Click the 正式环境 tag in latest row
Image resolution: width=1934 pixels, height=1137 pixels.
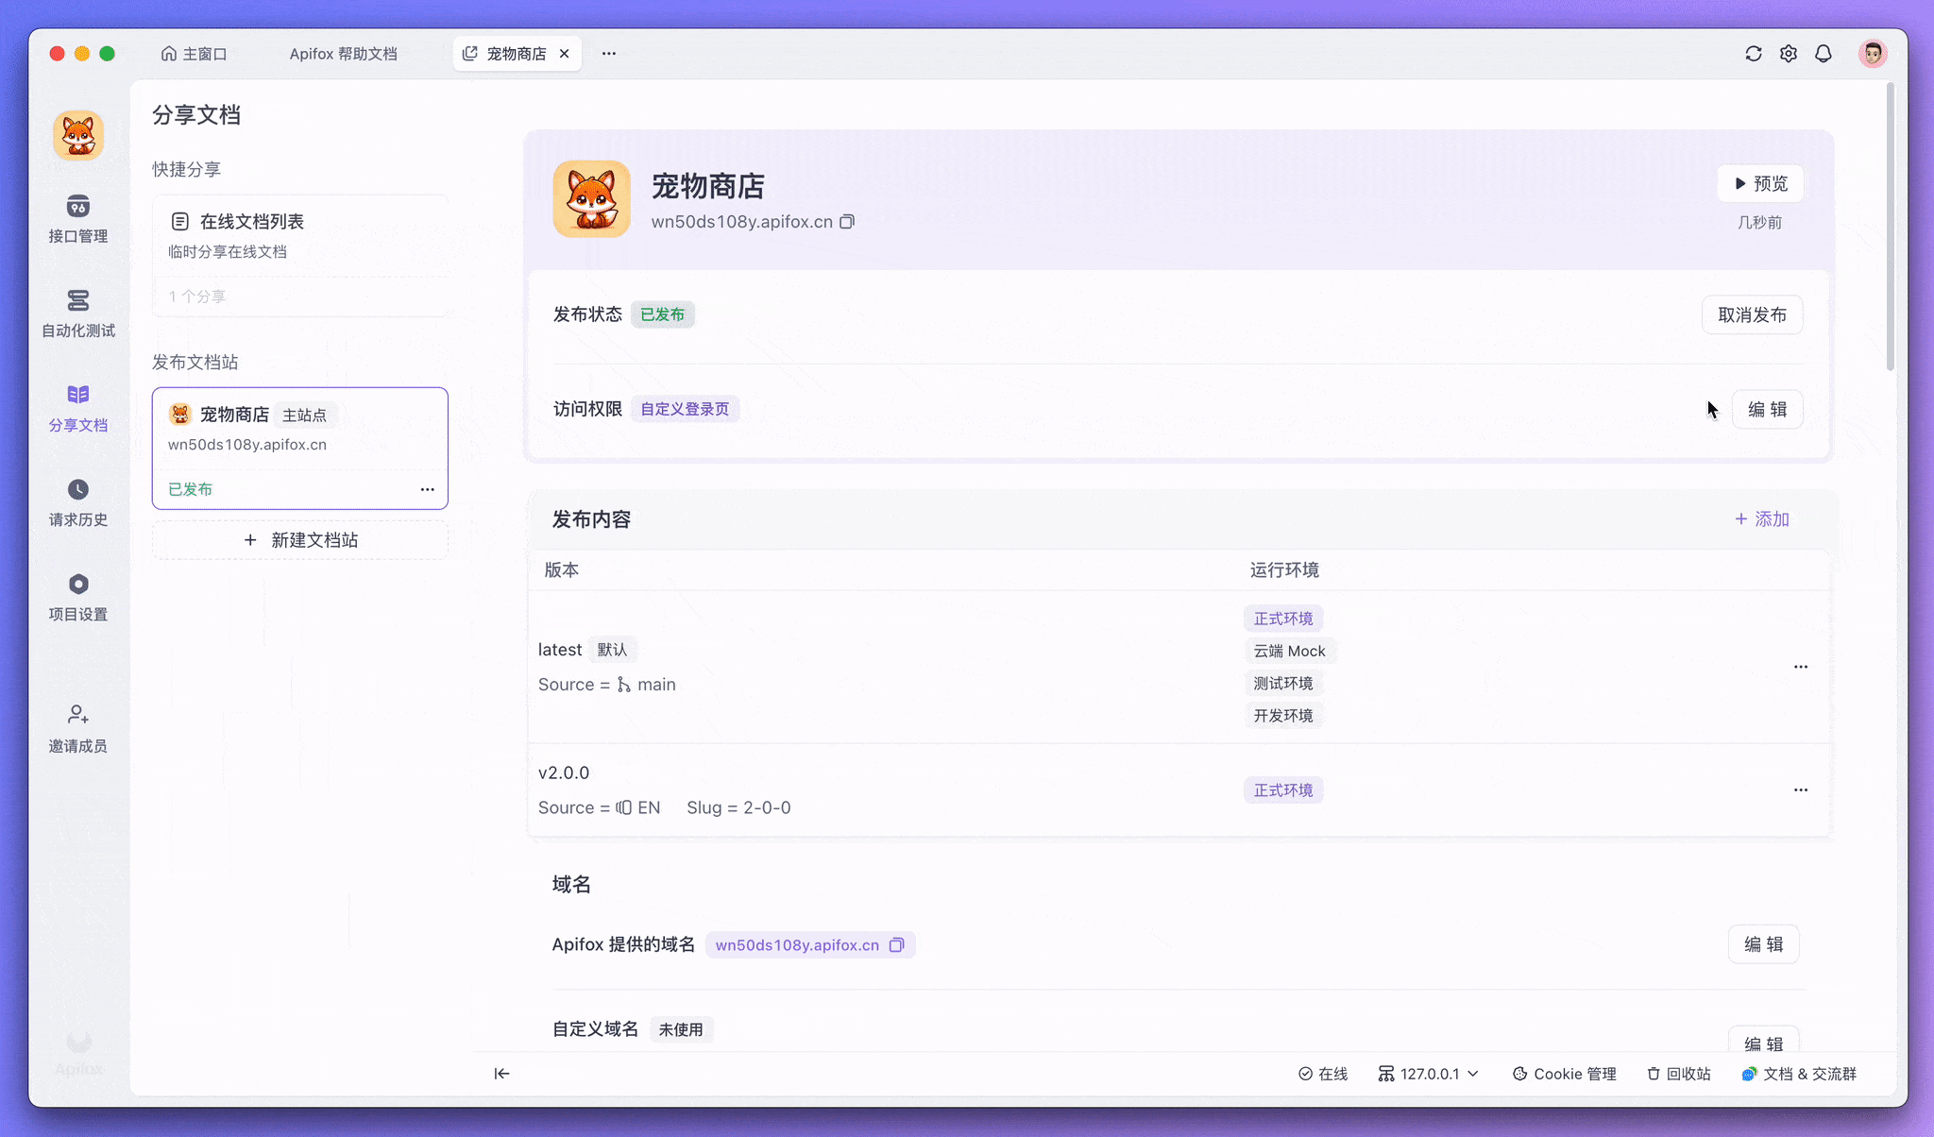click(1282, 619)
